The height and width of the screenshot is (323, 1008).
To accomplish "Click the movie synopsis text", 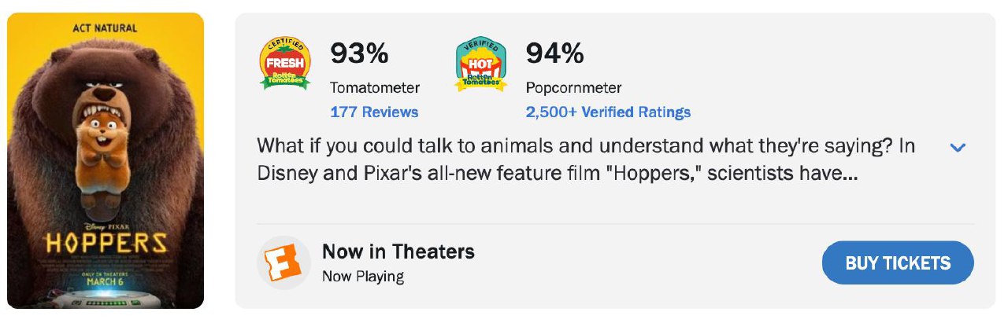I will (585, 160).
